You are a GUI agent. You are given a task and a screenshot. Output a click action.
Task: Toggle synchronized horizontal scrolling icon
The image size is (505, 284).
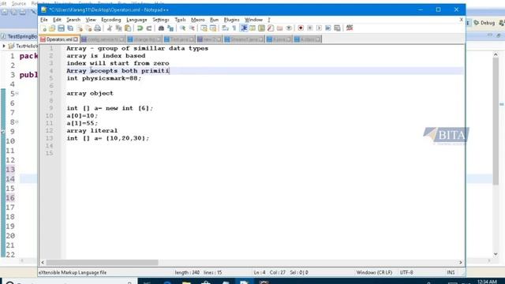click(213, 28)
